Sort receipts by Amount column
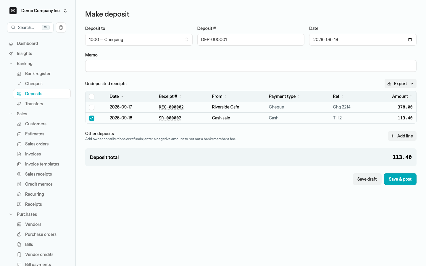Screen dimensions: 426x266 pos(402,96)
